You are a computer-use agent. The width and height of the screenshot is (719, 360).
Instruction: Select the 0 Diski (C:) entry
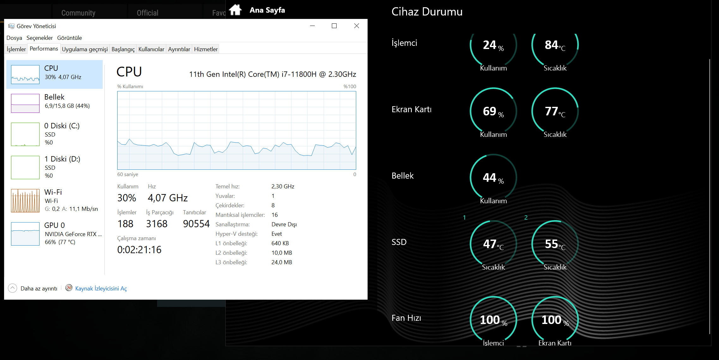55,134
